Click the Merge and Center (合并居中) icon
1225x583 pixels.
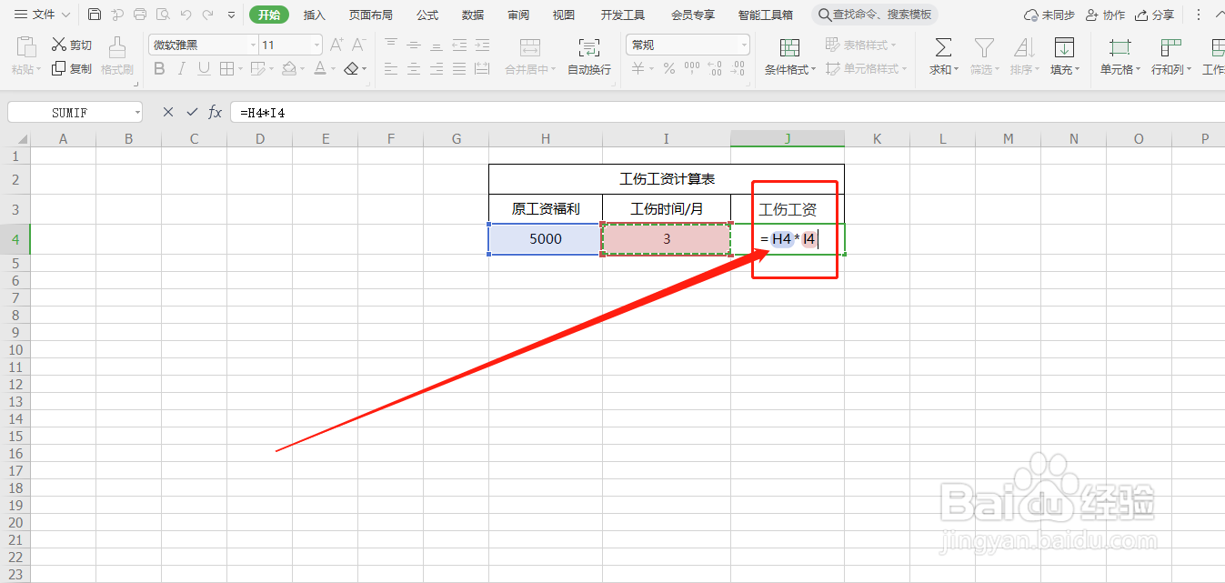click(530, 48)
